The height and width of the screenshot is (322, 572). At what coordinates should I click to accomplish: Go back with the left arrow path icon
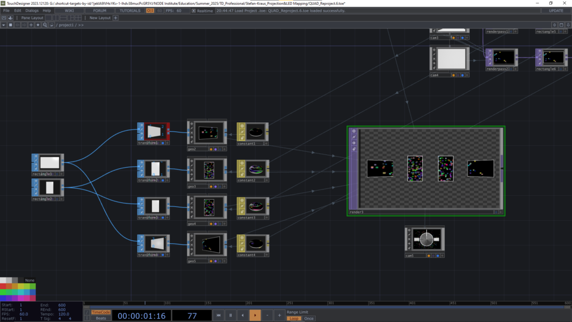click(x=17, y=25)
